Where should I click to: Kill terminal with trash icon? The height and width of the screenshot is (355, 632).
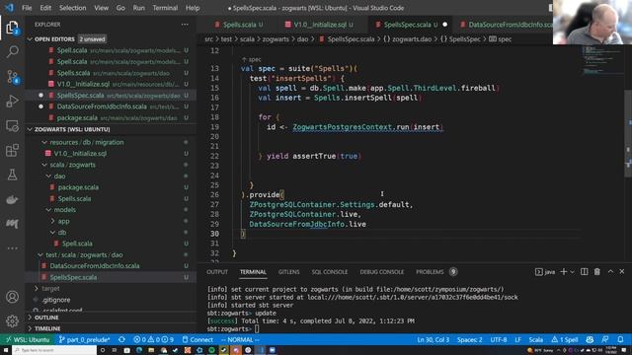tap(596, 272)
